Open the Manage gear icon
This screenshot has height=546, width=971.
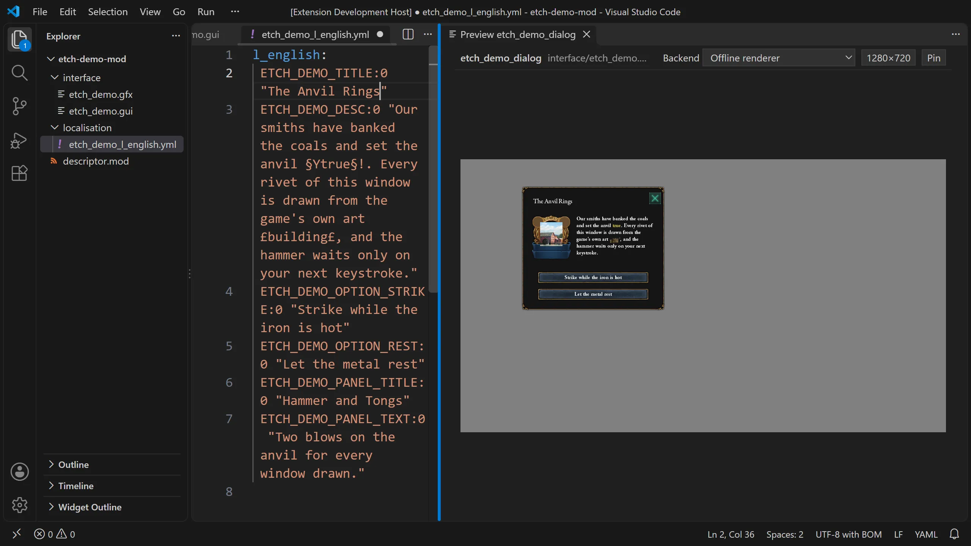coord(19,505)
